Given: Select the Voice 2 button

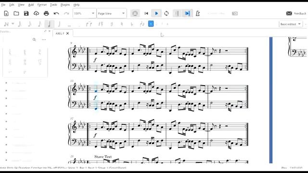Looking at the screenshot, I should tap(156, 24).
